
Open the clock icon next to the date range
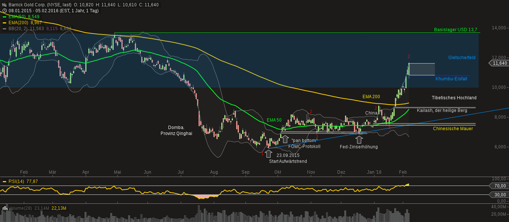(x=4, y=11)
